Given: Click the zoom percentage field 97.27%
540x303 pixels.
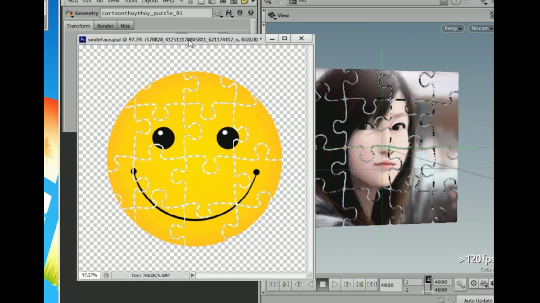Looking at the screenshot, I should [89, 275].
